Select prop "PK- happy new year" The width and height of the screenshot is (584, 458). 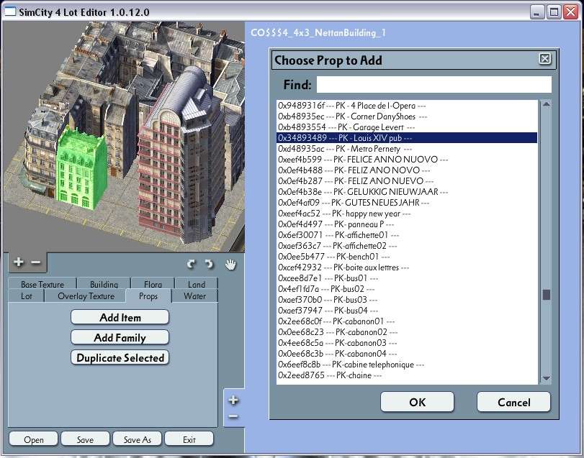[x=407, y=214]
